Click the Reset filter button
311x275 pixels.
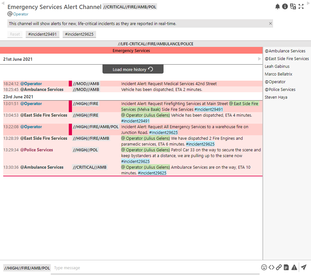click(x=15, y=34)
